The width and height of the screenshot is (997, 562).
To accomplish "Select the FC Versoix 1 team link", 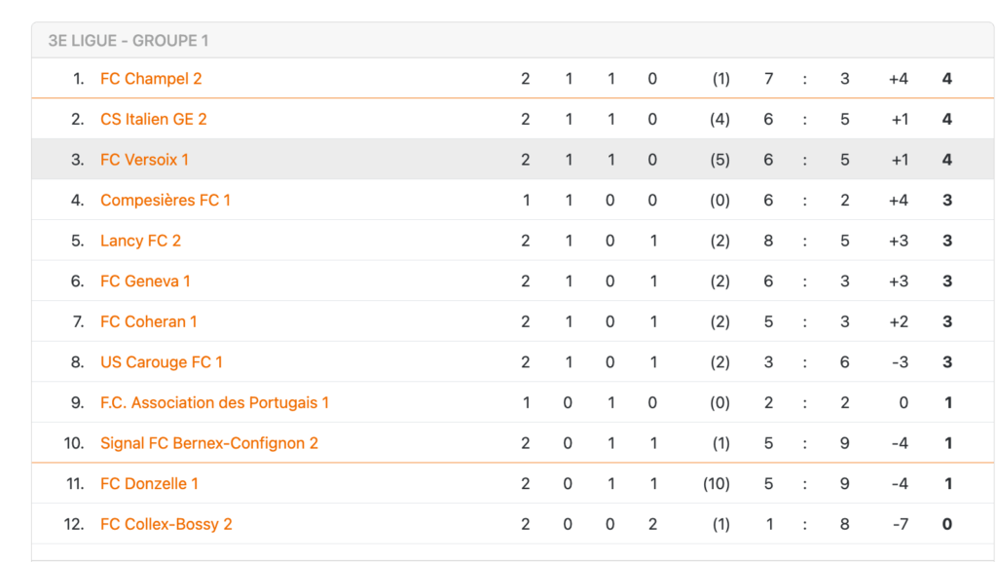I will 144,160.
